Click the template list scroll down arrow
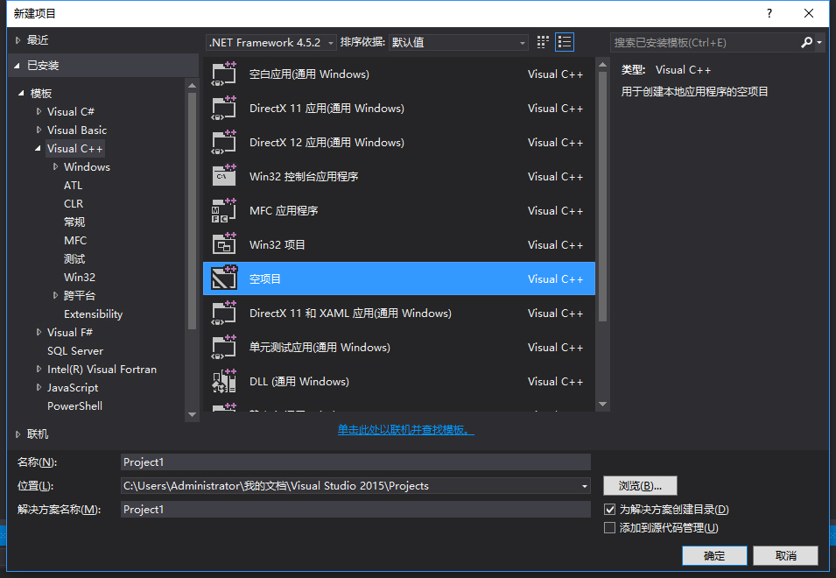 point(602,405)
